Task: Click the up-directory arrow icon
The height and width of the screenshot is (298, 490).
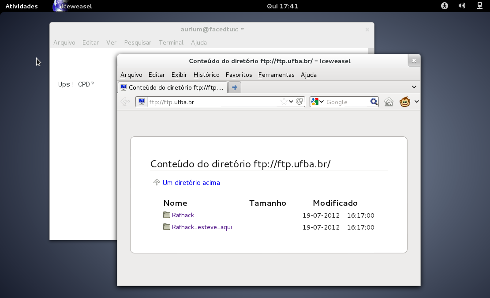Action: click(x=157, y=182)
